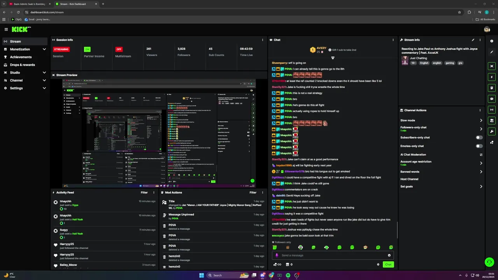Open the Chat panel three-dot menu
498x280 pixels.
coord(393,40)
